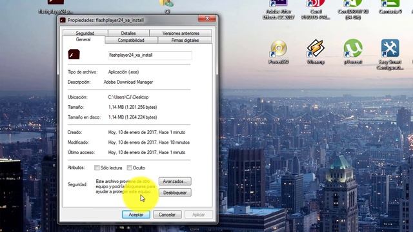Close the Propiedades dialog window

(x=206, y=19)
